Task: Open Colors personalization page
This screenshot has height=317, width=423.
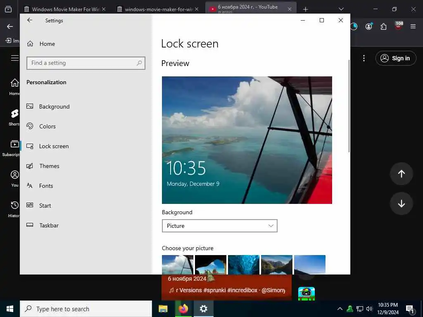Action: (x=41, y=126)
